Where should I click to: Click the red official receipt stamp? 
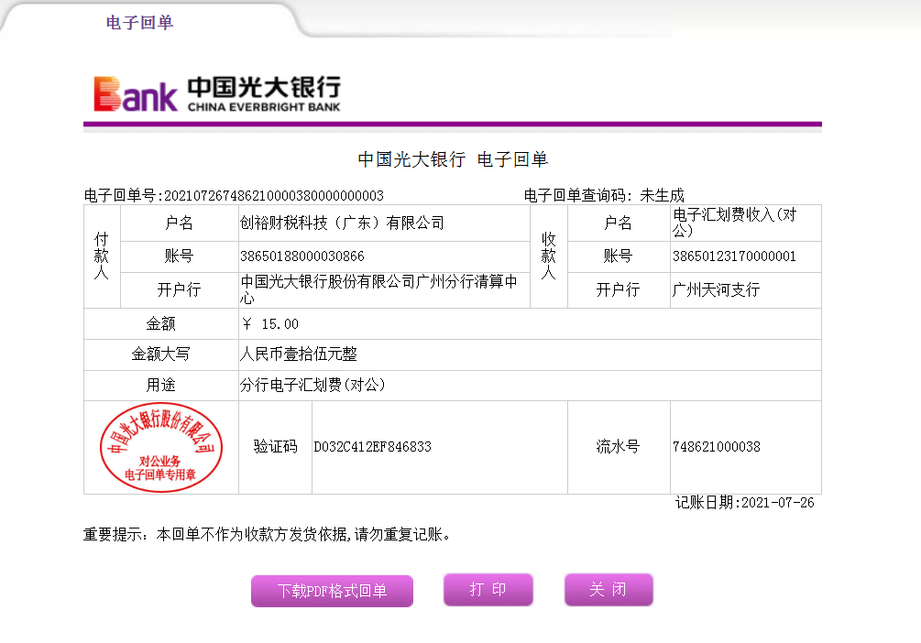click(x=160, y=448)
